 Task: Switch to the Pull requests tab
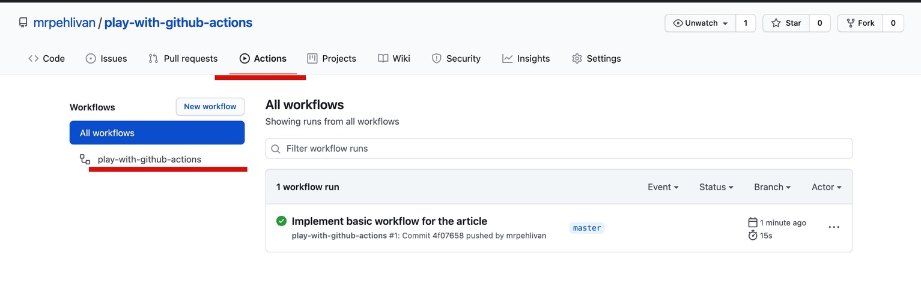click(x=183, y=58)
